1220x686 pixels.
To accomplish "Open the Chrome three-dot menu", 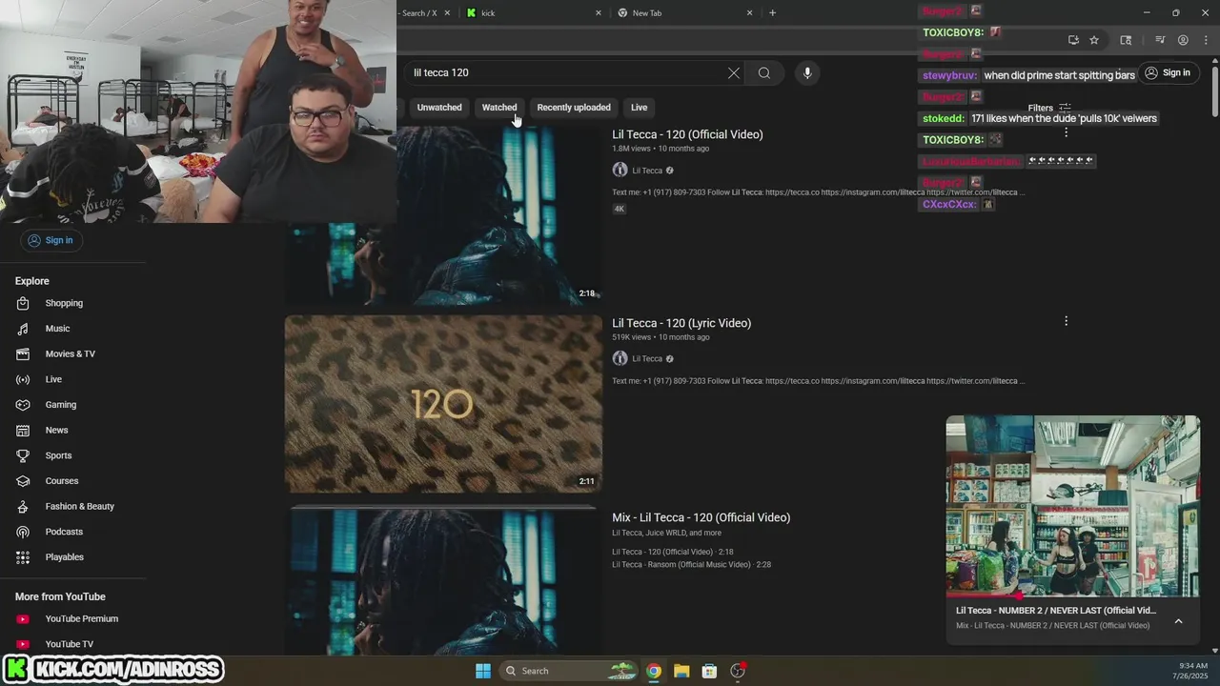I will (x=1207, y=40).
